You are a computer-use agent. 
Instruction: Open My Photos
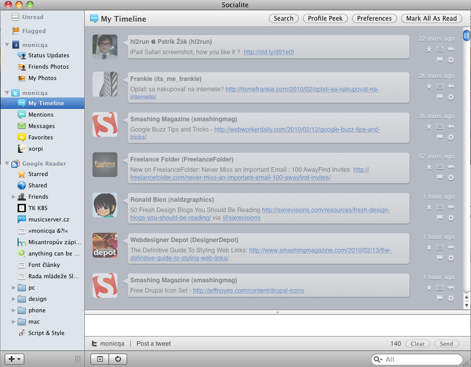[42, 78]
